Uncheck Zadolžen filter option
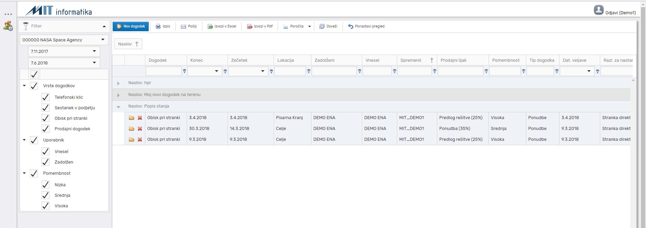646x228 pixels. pyautogui.click(x=45, y=162)
